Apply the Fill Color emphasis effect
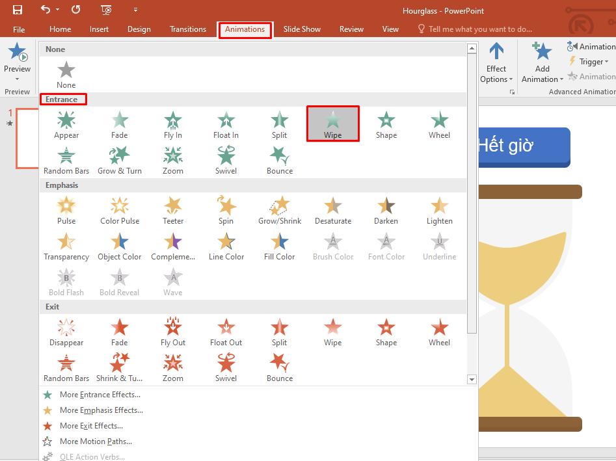The image size is (616, 461). 279,245
